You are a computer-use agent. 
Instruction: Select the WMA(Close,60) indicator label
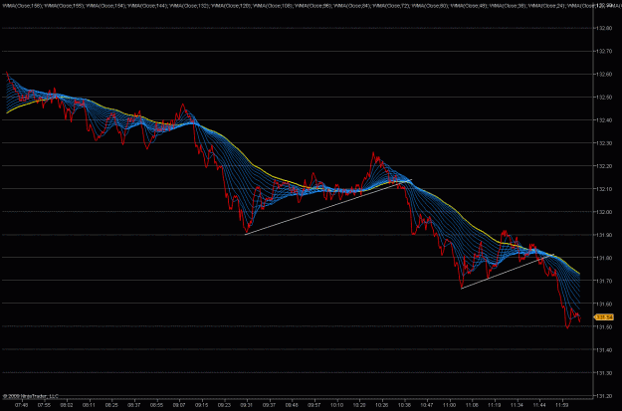430,6
